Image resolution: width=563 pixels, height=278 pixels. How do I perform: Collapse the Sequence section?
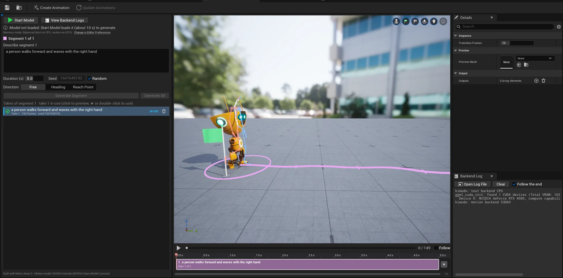[x=455, y=36]
